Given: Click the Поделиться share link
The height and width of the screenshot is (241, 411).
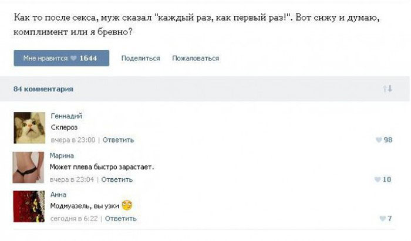Looking at the screenshot, I should 140,58.
